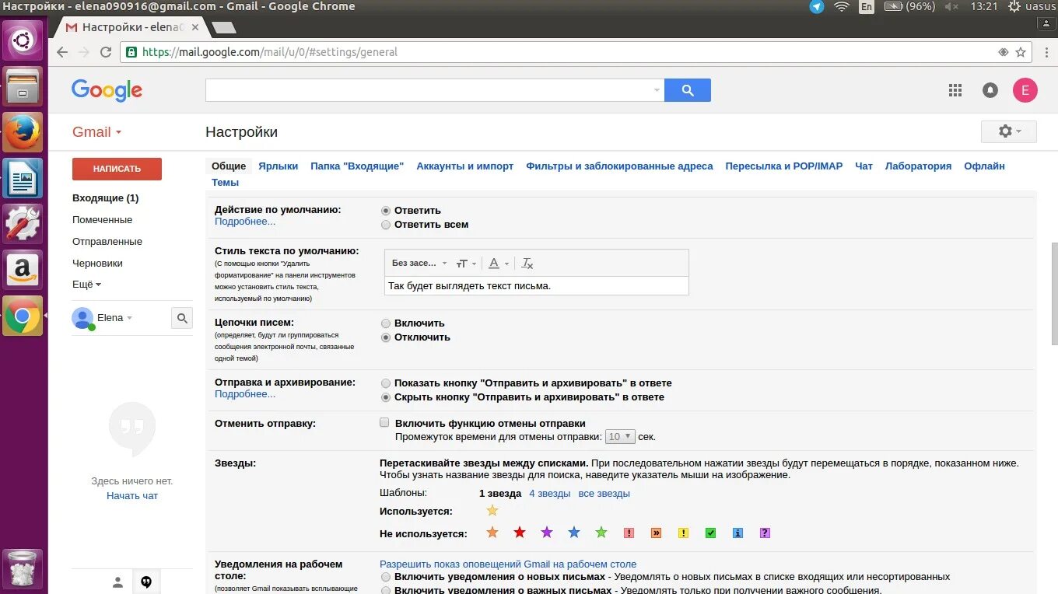The width and height of the screenshot is (1058, 594).
Task: Open the cancel period 10 sec dropdown
Action: point(620,437)
